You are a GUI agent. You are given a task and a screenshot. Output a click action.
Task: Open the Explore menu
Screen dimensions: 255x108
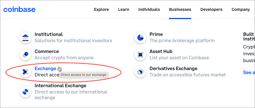pos(101,10)
